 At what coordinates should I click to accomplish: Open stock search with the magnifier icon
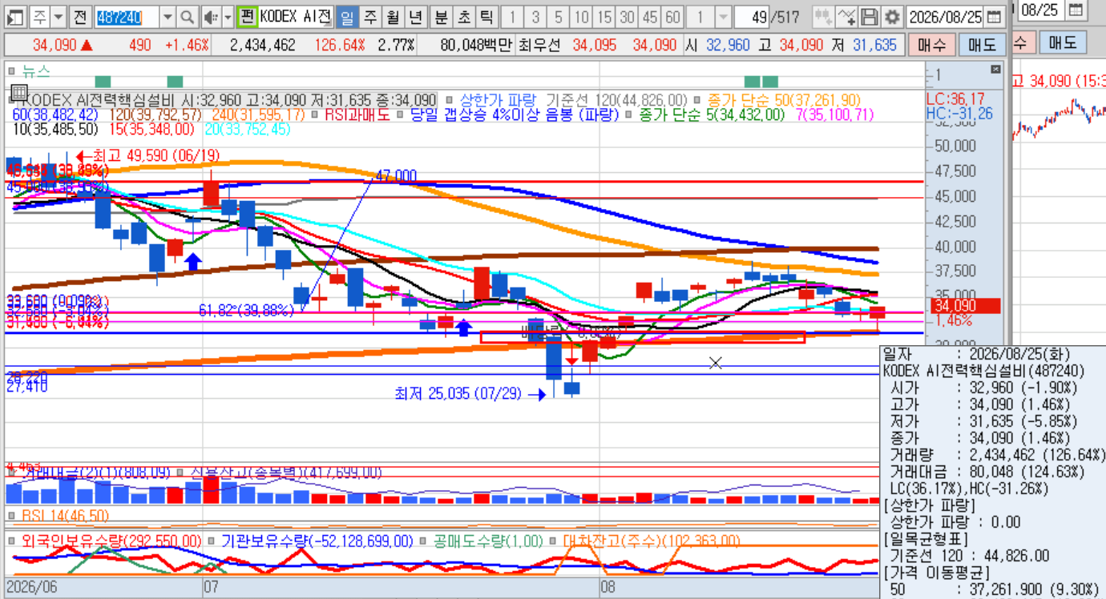coord(187,17)
